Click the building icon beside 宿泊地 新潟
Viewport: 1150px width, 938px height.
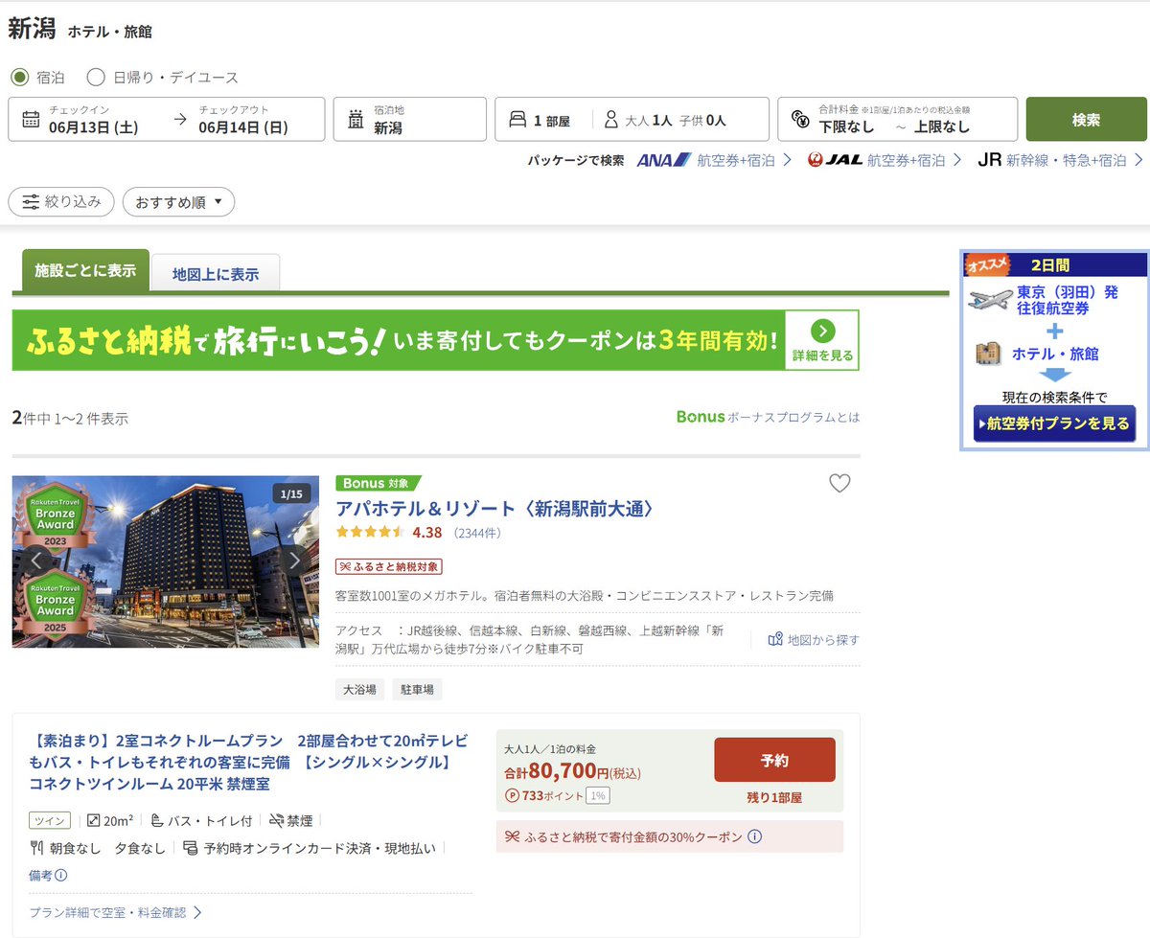coord(354,119)
